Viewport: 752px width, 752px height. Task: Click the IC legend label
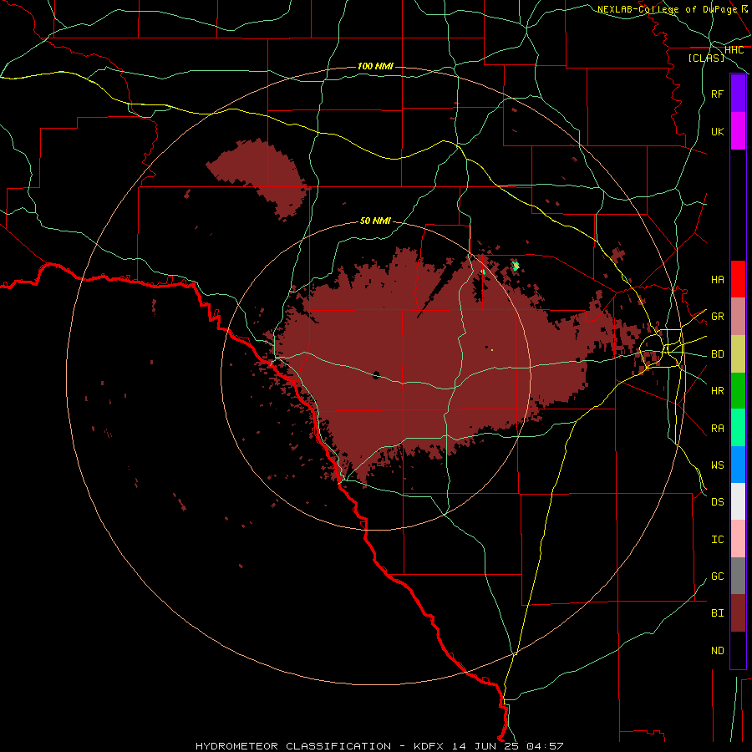point(718,539)
